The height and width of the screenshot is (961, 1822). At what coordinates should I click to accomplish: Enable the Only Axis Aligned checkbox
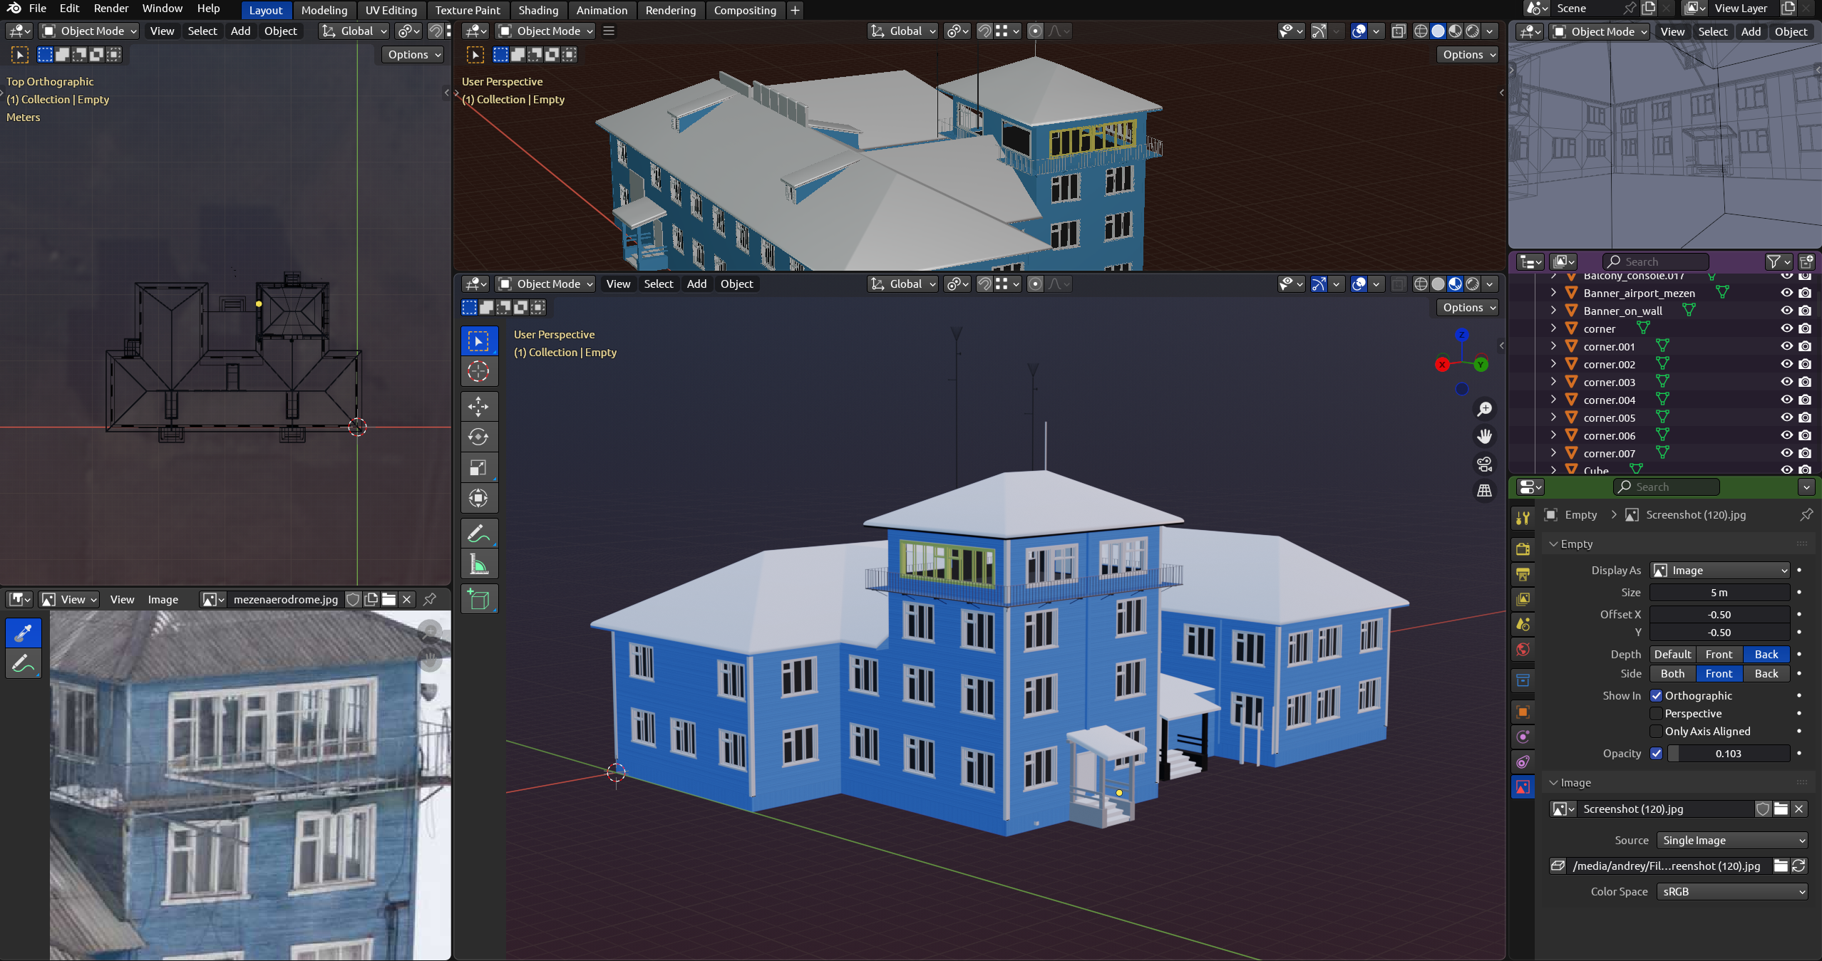(1657, 731)
